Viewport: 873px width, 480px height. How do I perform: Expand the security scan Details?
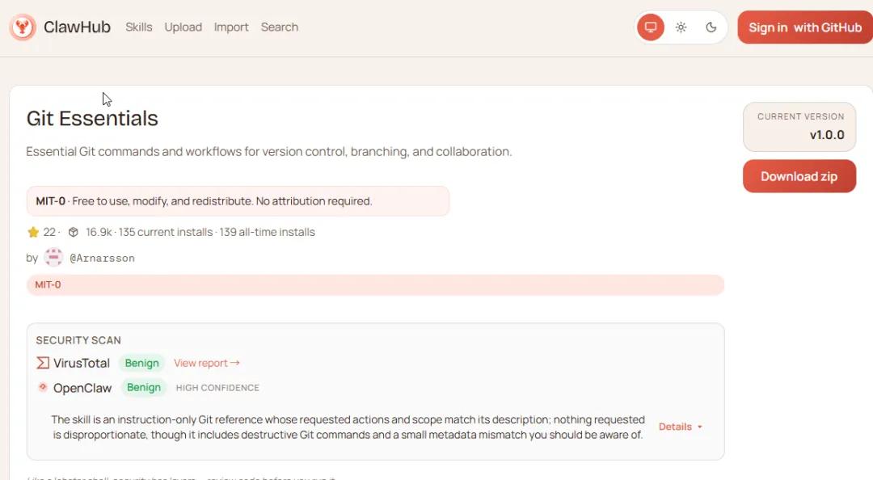pos(680,427)
